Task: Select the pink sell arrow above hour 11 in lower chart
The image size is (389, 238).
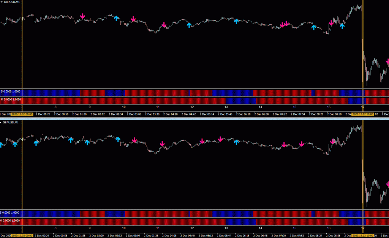Action: pyautogui.click(x=162, y=144)
